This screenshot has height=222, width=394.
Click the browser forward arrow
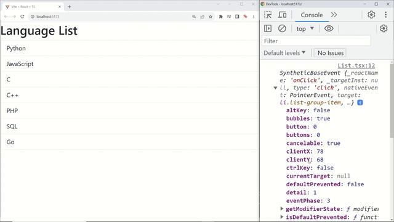coord(14,17)
